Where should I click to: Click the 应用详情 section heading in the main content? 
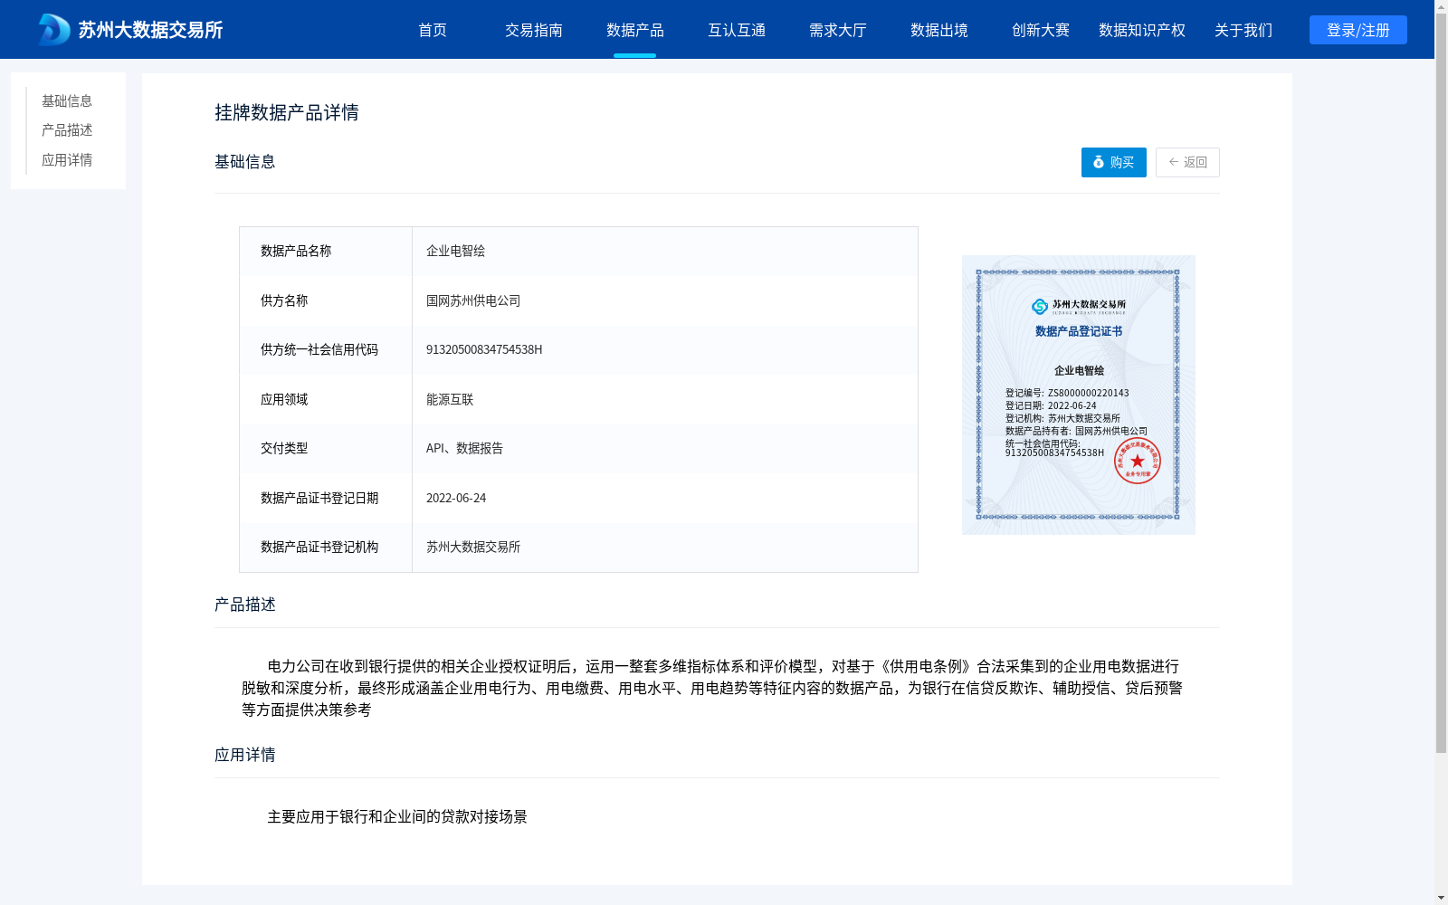coord(245,755)
